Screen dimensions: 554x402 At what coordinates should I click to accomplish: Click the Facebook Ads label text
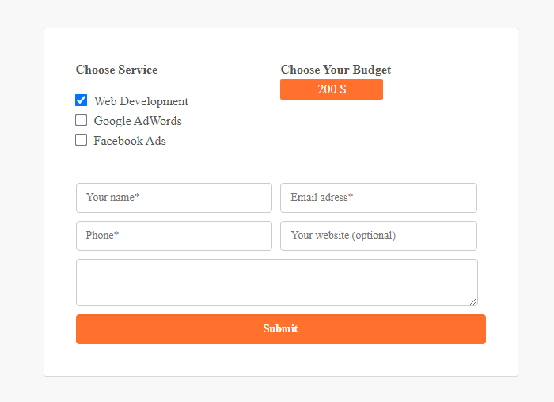(130, 141)
